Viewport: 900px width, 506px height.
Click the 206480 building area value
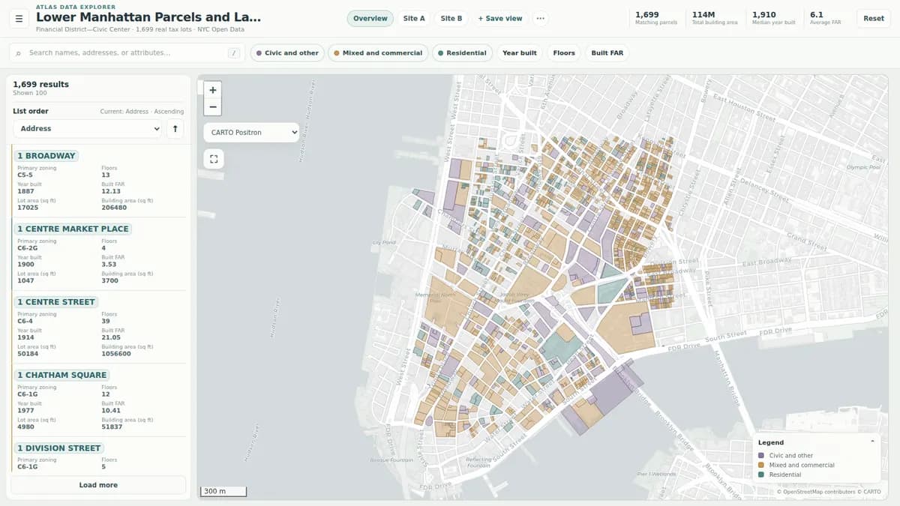114,208
